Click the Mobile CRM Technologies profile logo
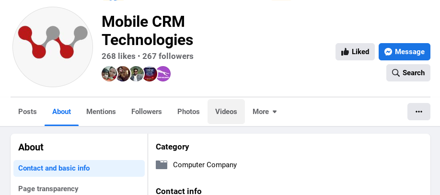 (x=53, y=47)
